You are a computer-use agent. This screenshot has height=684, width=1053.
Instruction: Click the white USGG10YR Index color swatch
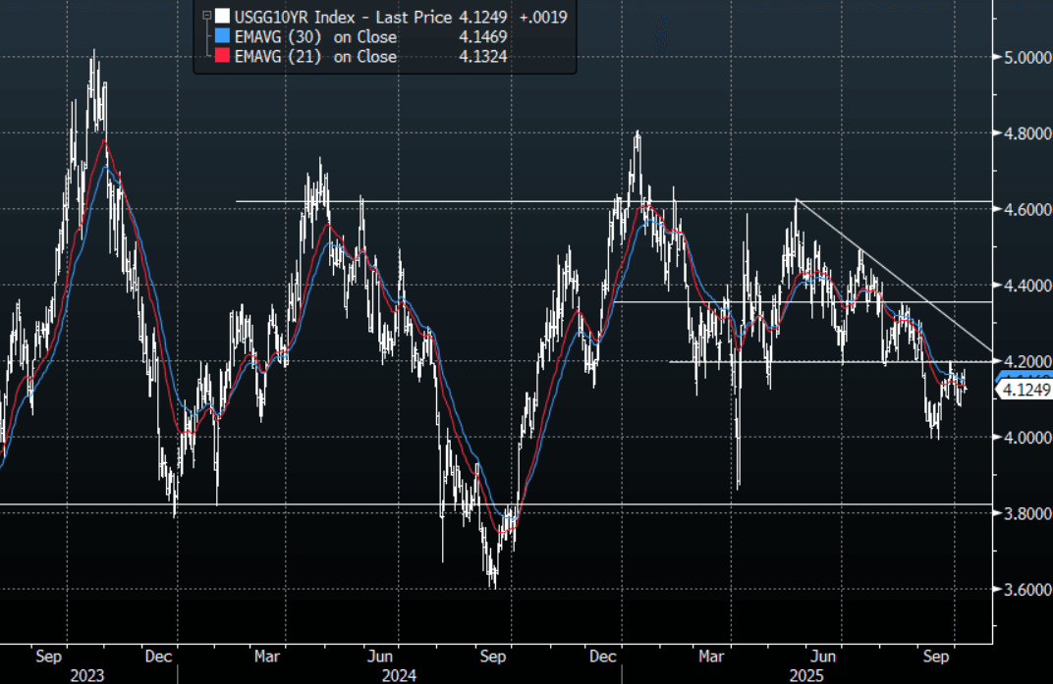pos(222,17)
